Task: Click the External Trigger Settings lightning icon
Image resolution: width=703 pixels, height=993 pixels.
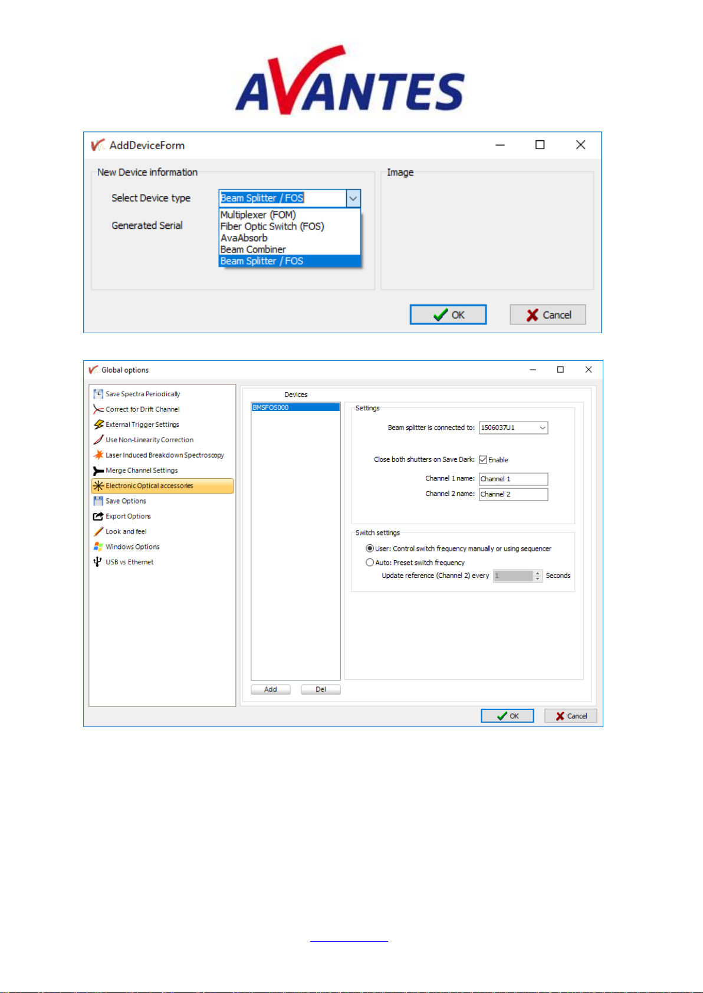Action: point(98,425)
